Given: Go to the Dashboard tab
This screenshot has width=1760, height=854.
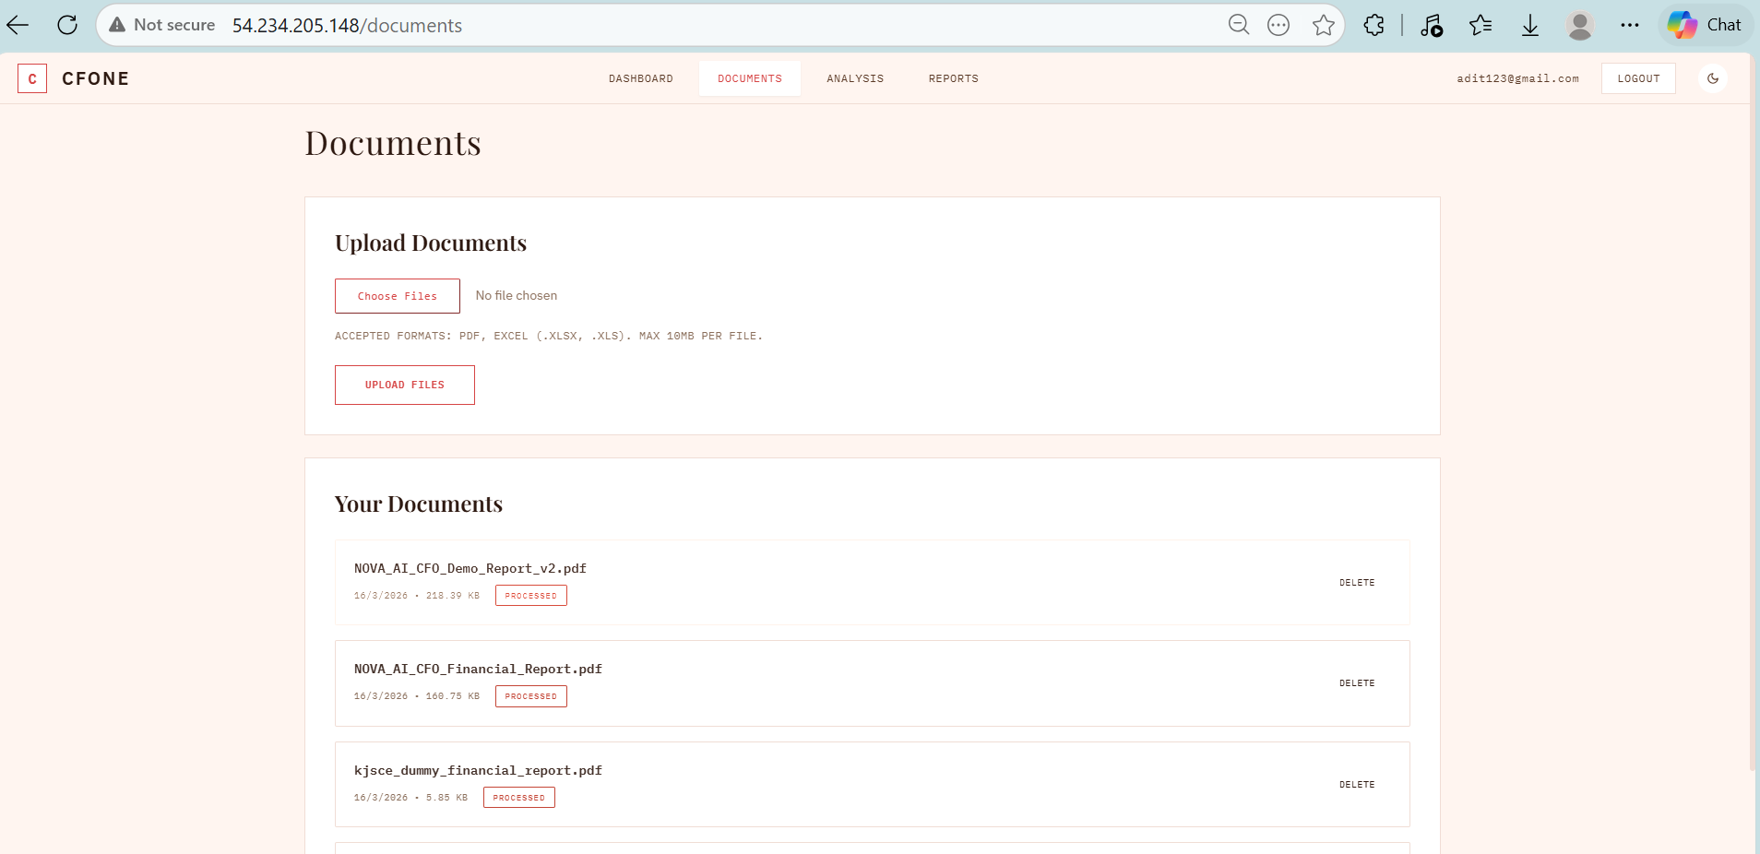Looking at the screenshot, I should tap(641, 78).
